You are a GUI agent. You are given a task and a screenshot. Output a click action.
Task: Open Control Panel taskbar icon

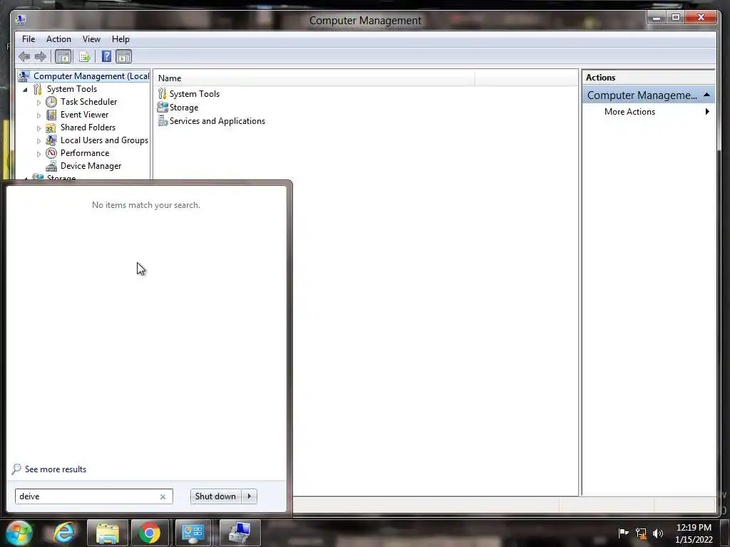pyautogui.click(x=193, y=533)
